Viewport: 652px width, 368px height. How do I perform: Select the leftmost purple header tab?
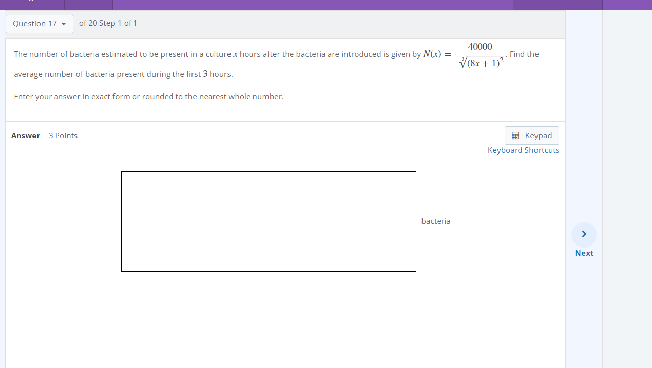click(31, 5)
